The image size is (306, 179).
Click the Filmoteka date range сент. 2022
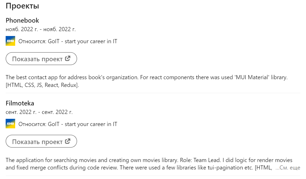click(x=39, y=112)
